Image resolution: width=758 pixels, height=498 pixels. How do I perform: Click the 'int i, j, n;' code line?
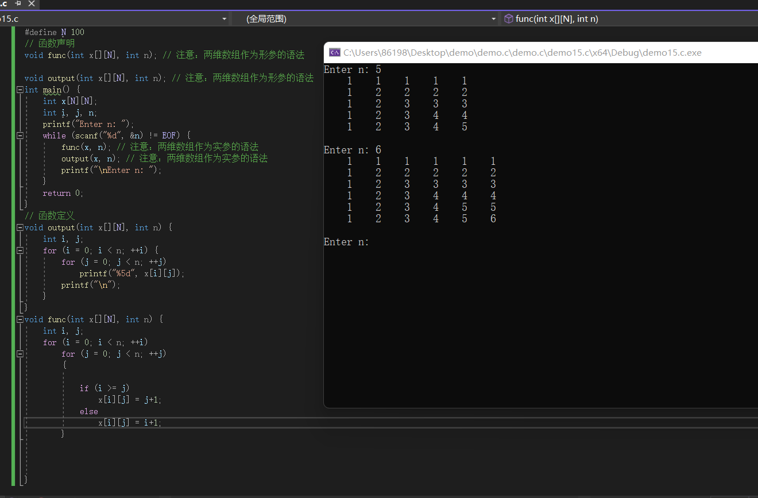coord(70,113)
